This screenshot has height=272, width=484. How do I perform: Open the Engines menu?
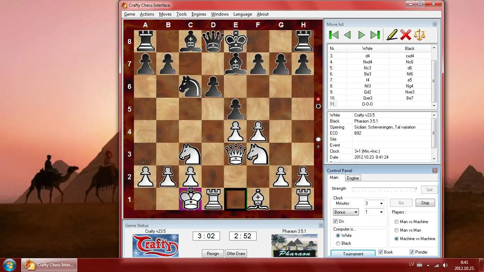click(x=199, y=14)
